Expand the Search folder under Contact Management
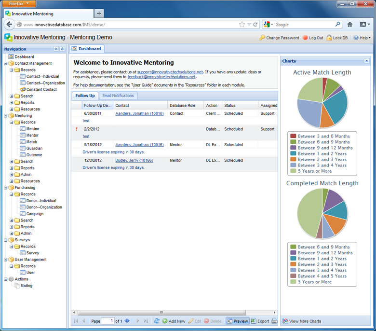The width and height of the screenshot is (376, 331). [x=11, y=96]
